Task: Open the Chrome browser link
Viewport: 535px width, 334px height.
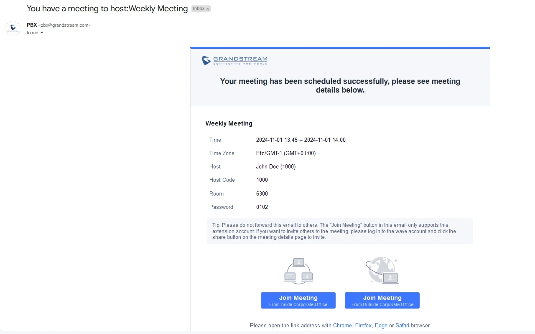Action: [x=342, y=325]
